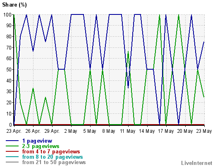Image resolution: width=215 pixels, height=167 pixels.
Task: Select 'from 4 to 7 pageviews' legend label
Action: point(51,152)
